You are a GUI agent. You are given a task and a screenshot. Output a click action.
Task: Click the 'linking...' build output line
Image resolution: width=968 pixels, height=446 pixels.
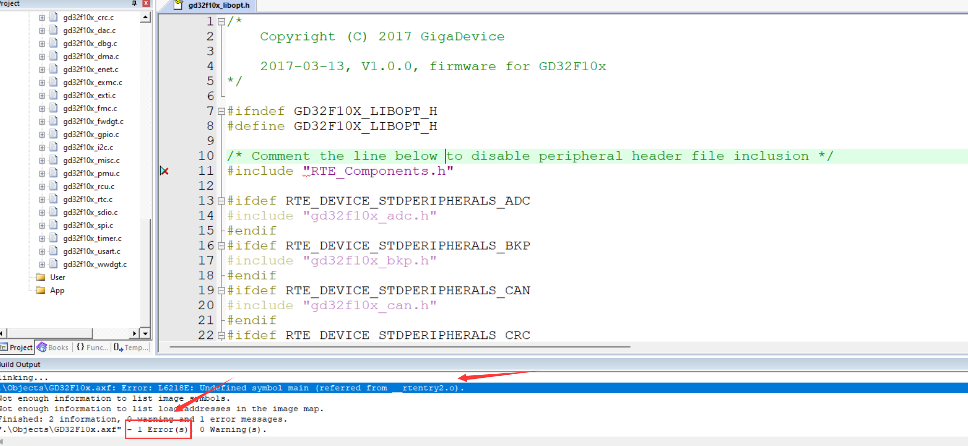pos(24,378)
